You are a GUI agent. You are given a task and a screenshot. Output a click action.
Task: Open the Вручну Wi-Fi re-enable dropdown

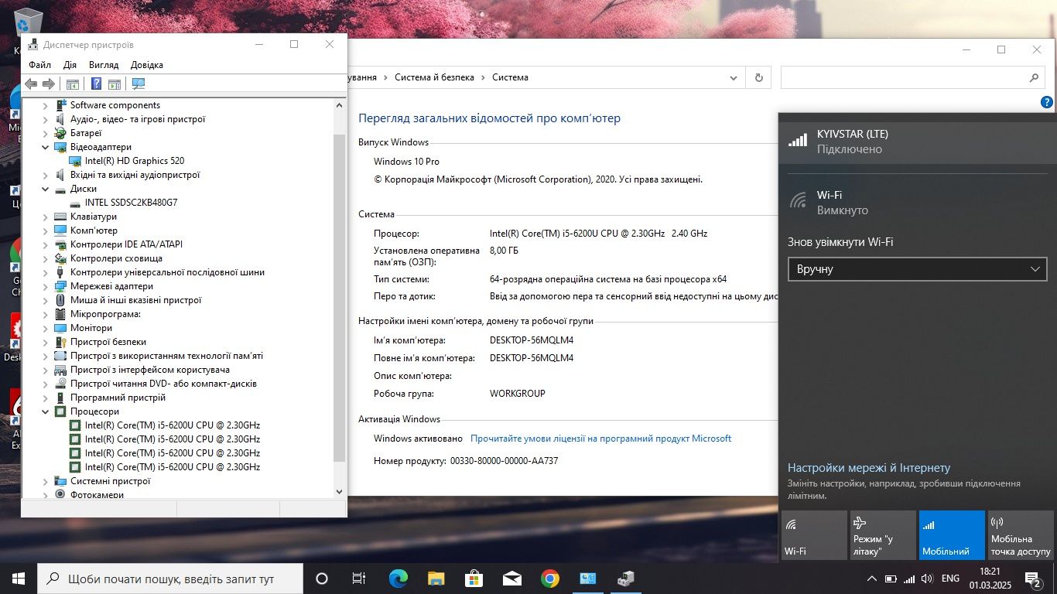pos(917,269)
